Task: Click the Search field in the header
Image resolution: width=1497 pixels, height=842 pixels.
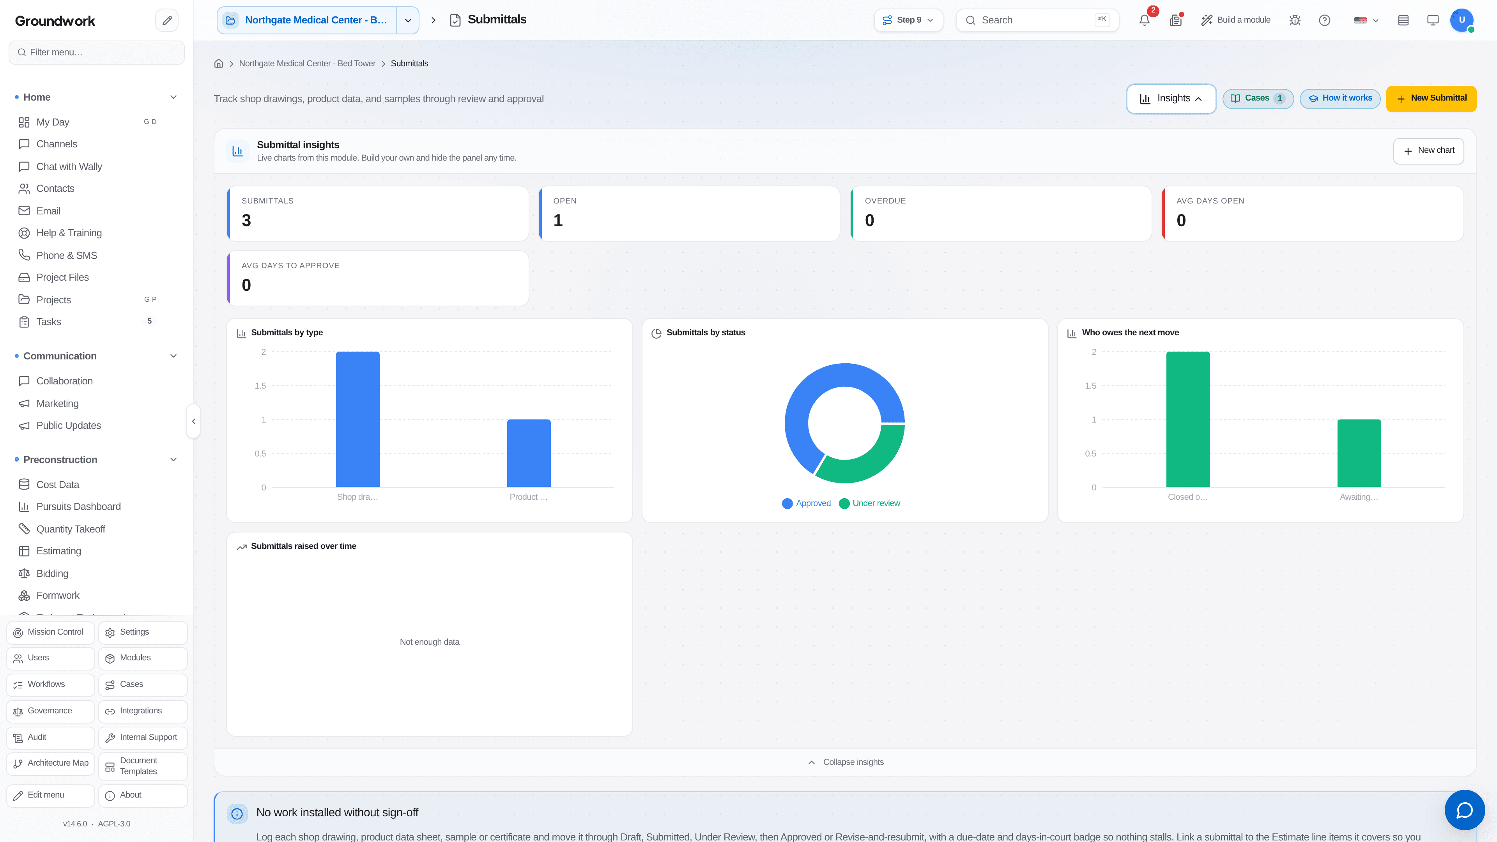Action: click(x=1037, y=20)
